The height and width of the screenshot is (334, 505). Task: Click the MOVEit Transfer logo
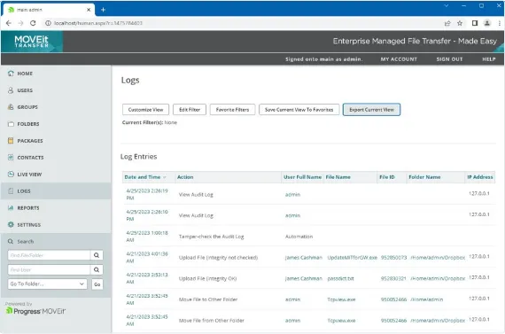32,42
